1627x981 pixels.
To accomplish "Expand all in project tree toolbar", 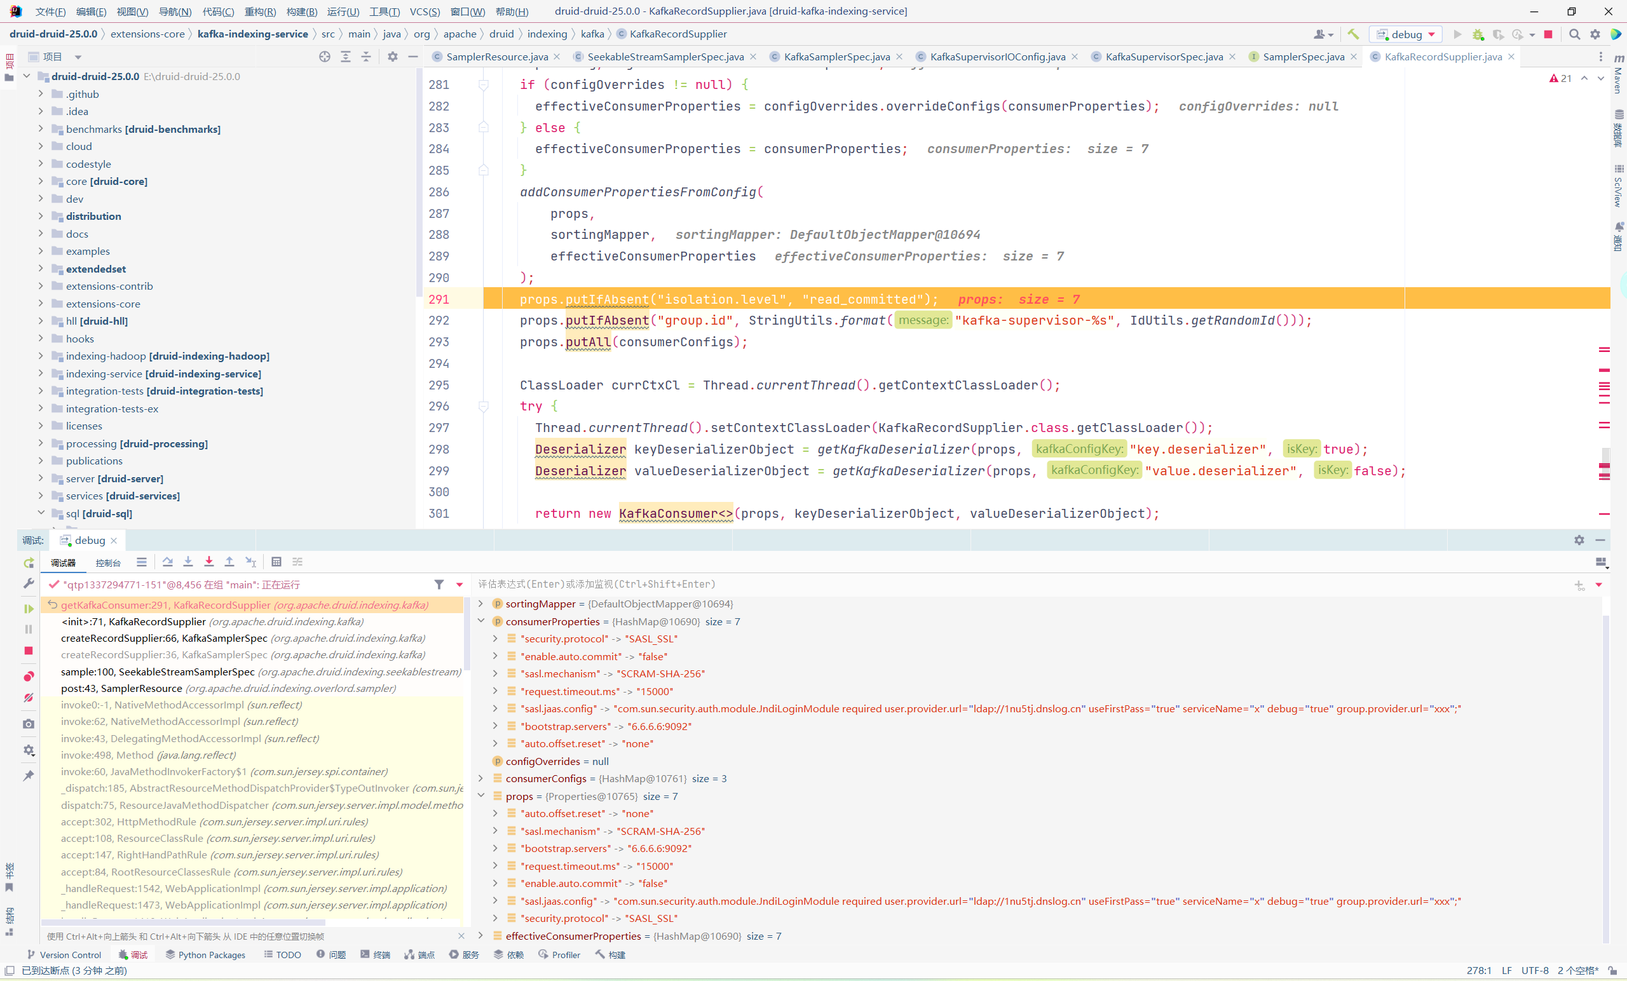I will [345, 57].
